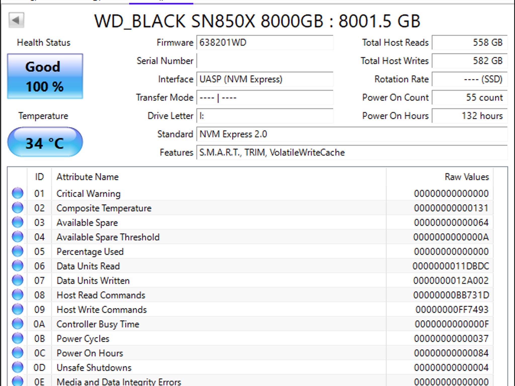Click the 34 °C temperature indicator
Viewport: 515px width, 386px height.
coord(45,142)
